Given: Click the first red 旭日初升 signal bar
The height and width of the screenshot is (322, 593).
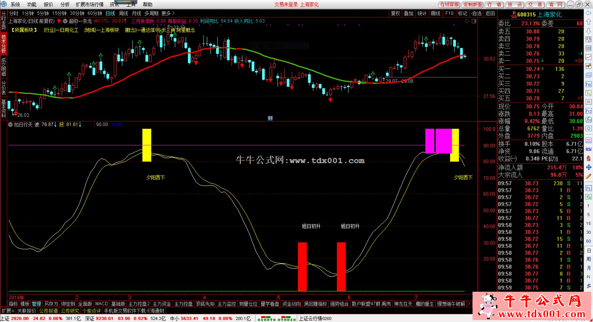Looking at the screenshot, I should pyautogui.click(x=302, y=266).
